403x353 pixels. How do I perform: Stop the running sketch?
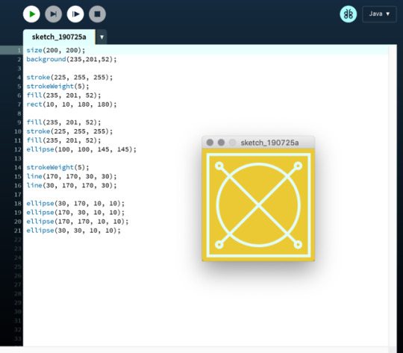tap(97, 14)
